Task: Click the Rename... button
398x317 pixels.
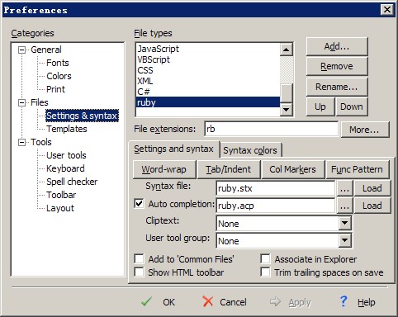Action: (337, 87)
